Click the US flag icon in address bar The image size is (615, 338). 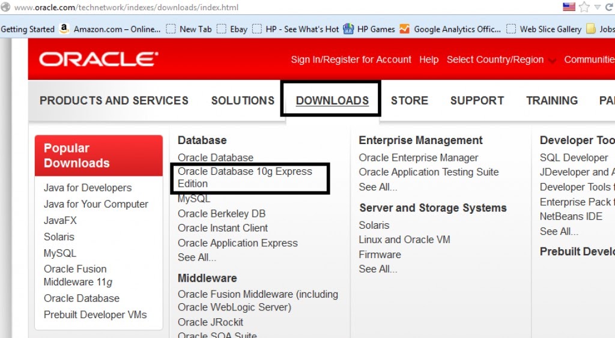(x=569, y=7)
